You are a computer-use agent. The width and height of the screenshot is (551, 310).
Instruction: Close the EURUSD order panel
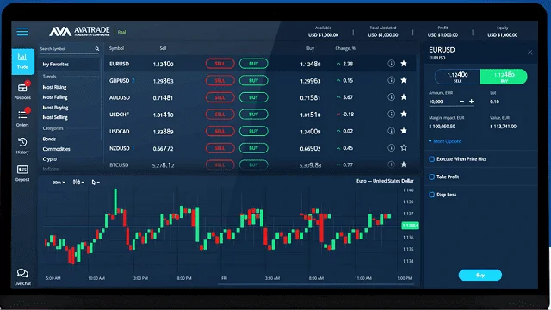pyautogui.click(x=530, y=53)
